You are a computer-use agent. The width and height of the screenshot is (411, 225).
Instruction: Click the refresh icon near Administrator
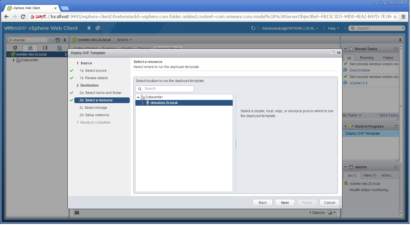click(253, 28)
